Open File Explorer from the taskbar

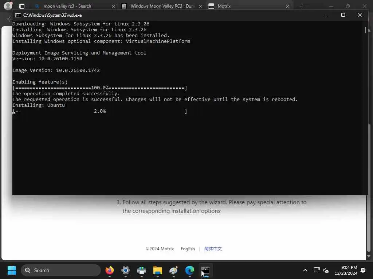click(x=157, y=270)
